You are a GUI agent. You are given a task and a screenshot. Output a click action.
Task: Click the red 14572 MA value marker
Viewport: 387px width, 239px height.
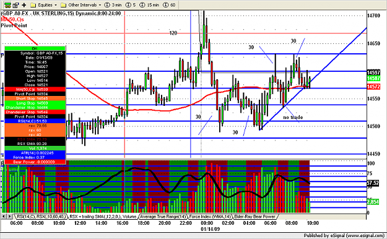click(373, 87)
